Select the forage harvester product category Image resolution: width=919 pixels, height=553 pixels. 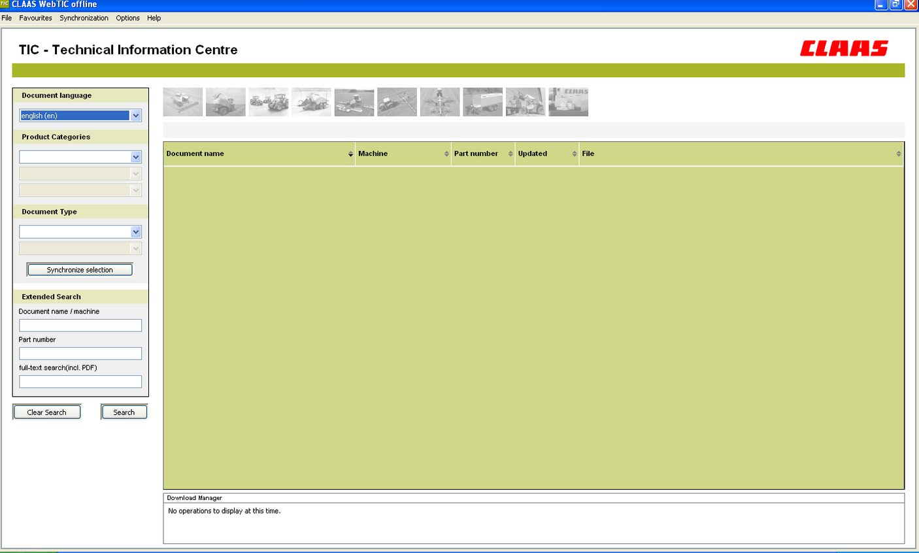(226, 101)
